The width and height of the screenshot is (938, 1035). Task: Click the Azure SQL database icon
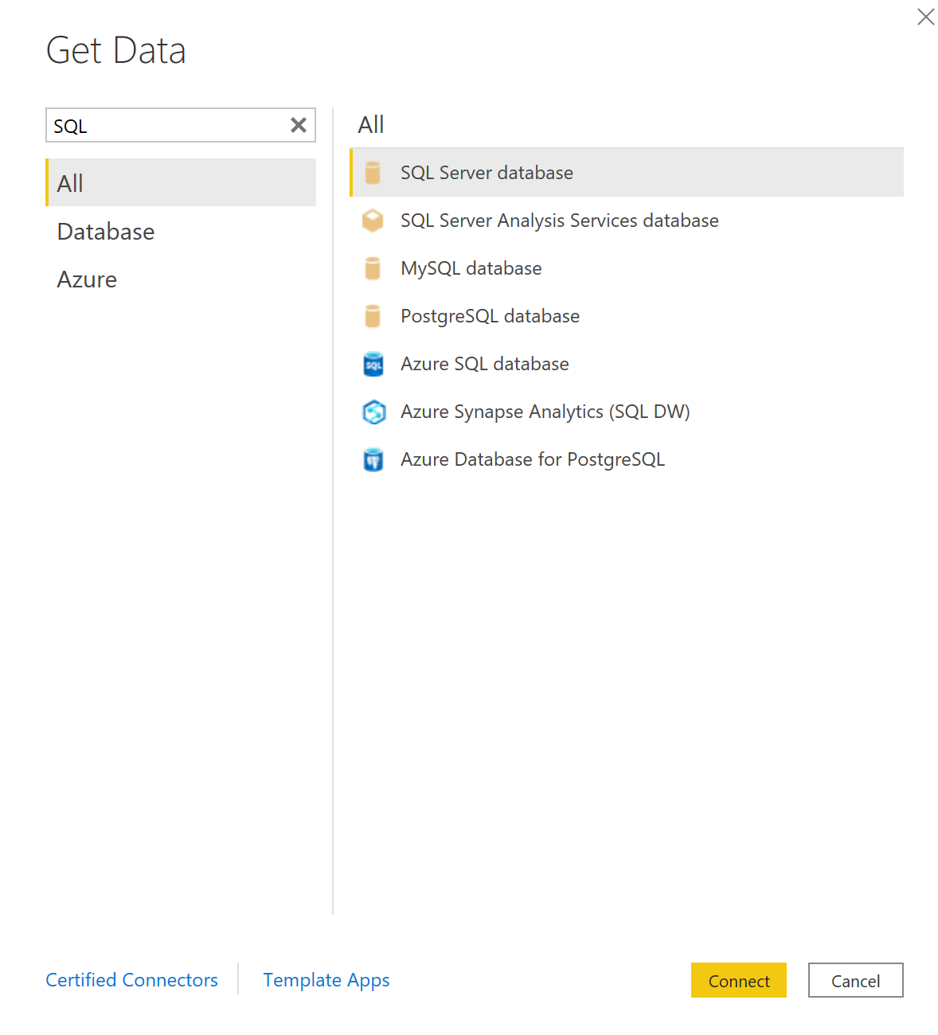[373, 364]
